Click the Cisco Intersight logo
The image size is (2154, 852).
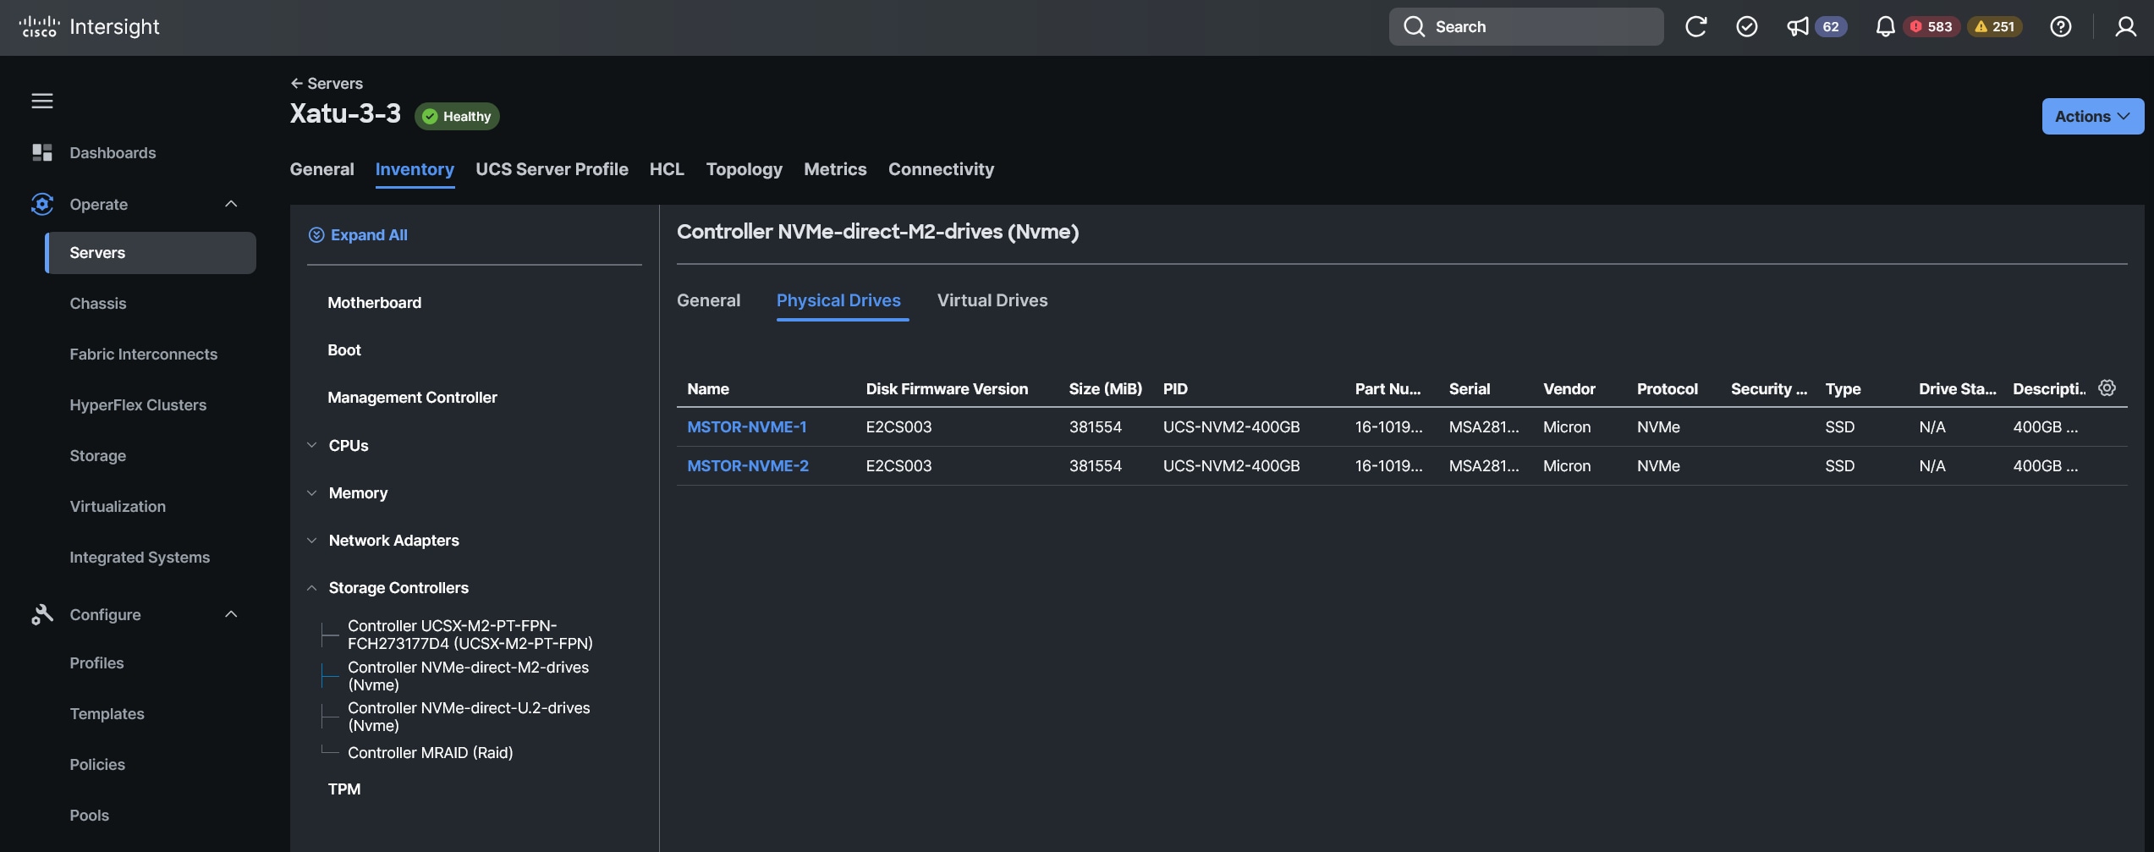(x=89, y=27)
